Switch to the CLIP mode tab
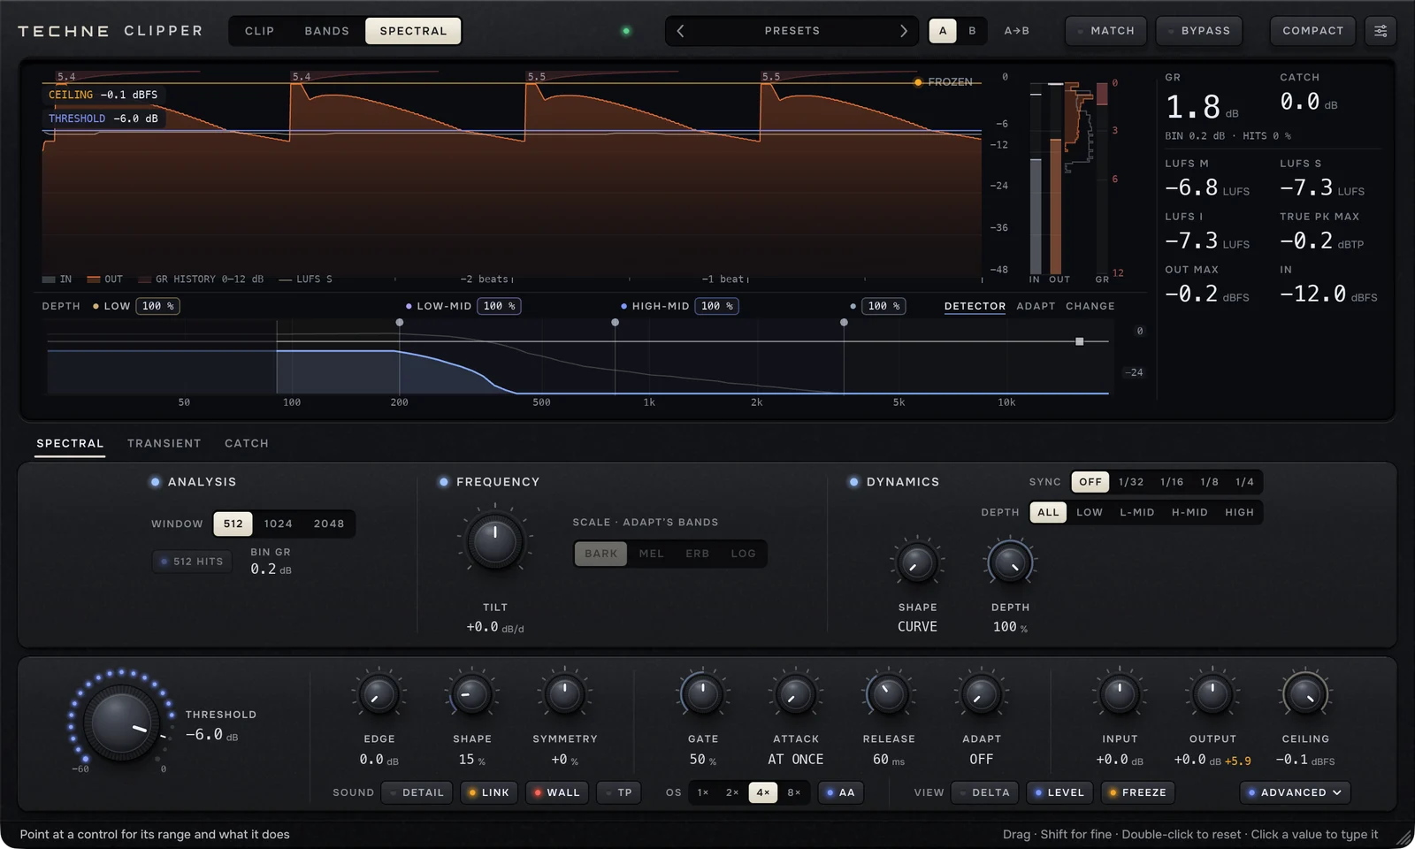Image resolution: width=1415 pixels, height=849 pixels. coord(259,31)
